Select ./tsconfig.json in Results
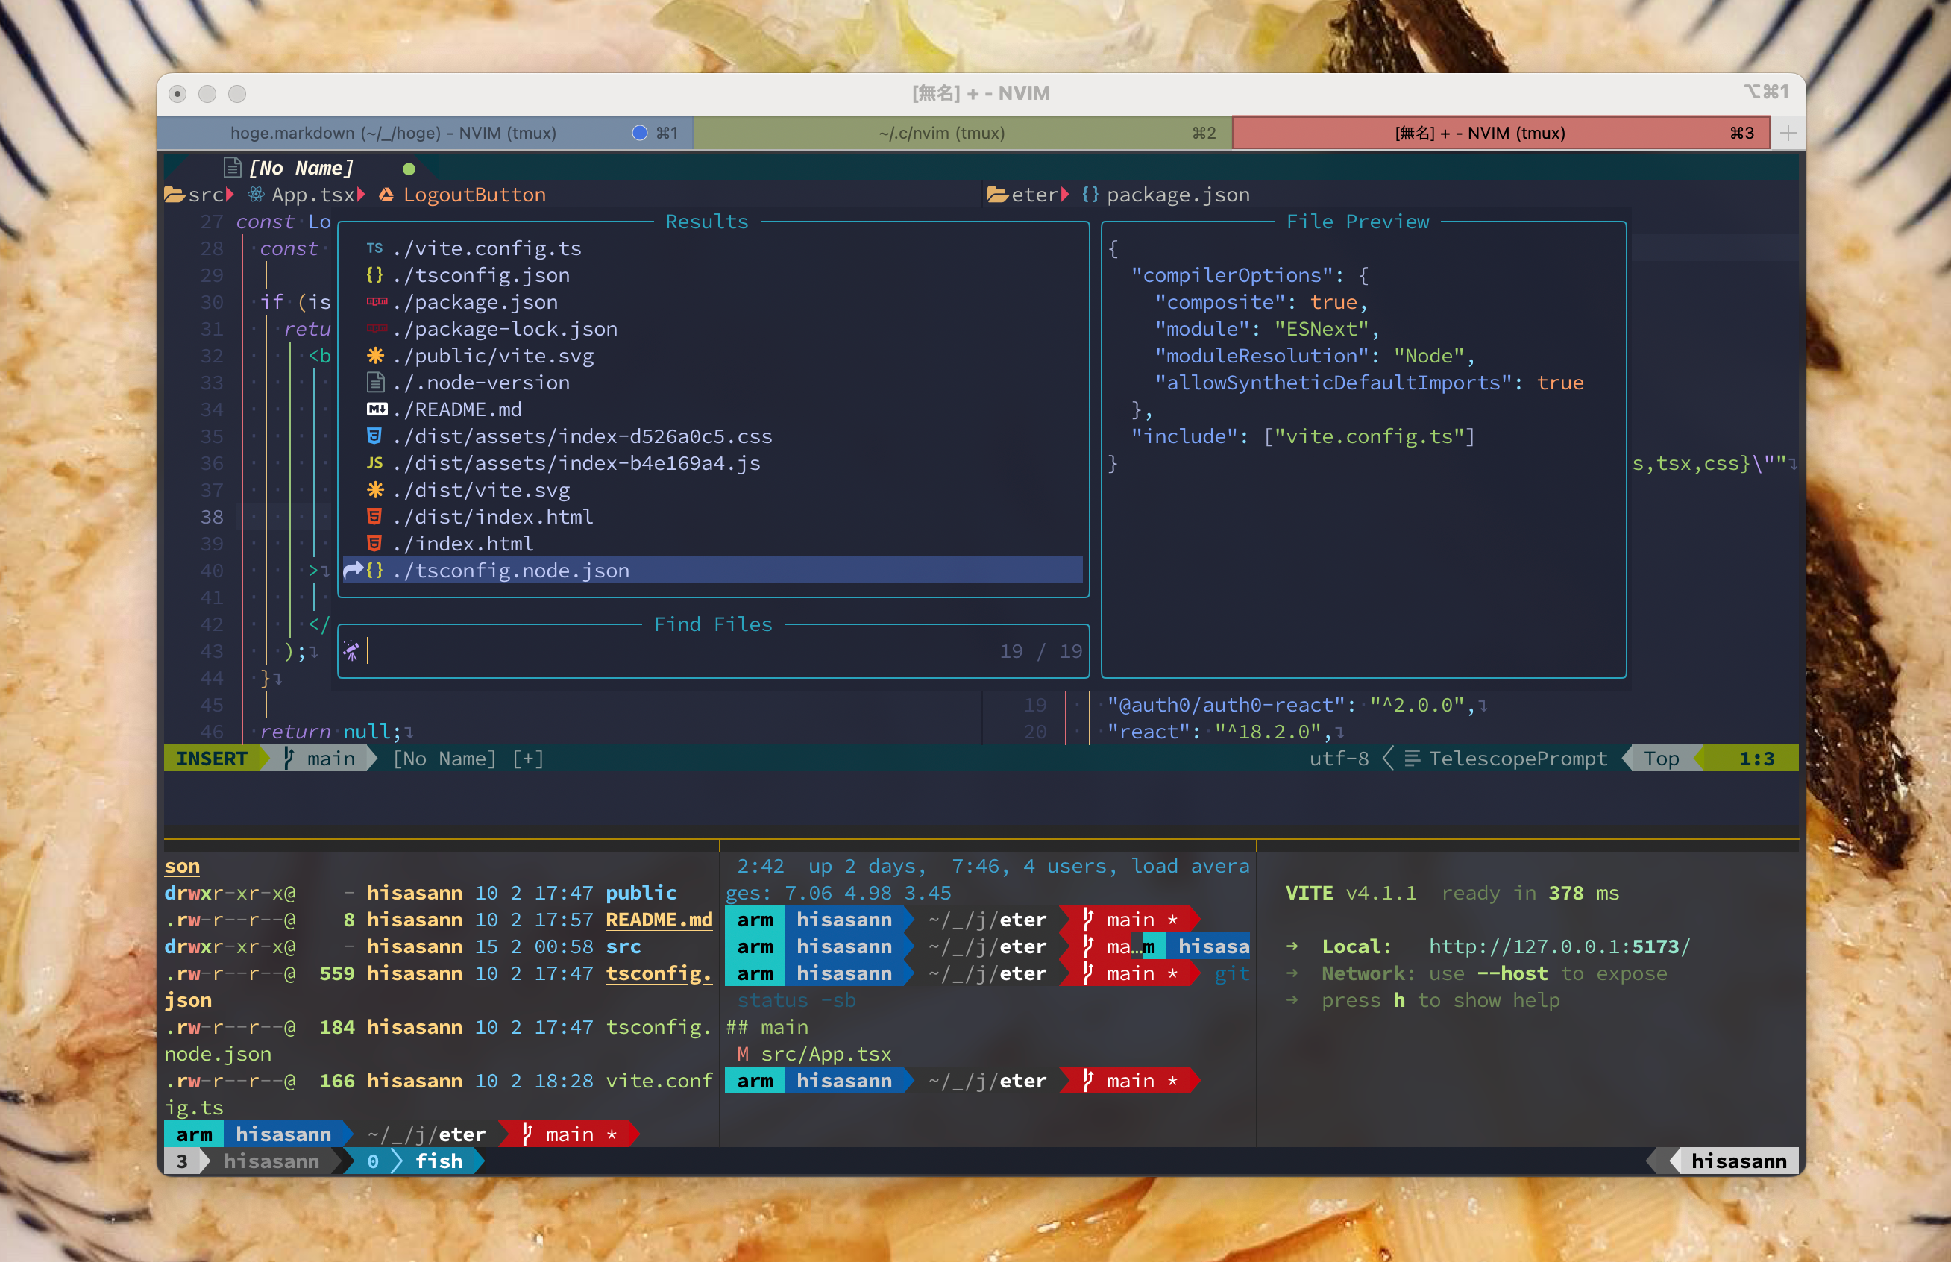 coord(481,275)
